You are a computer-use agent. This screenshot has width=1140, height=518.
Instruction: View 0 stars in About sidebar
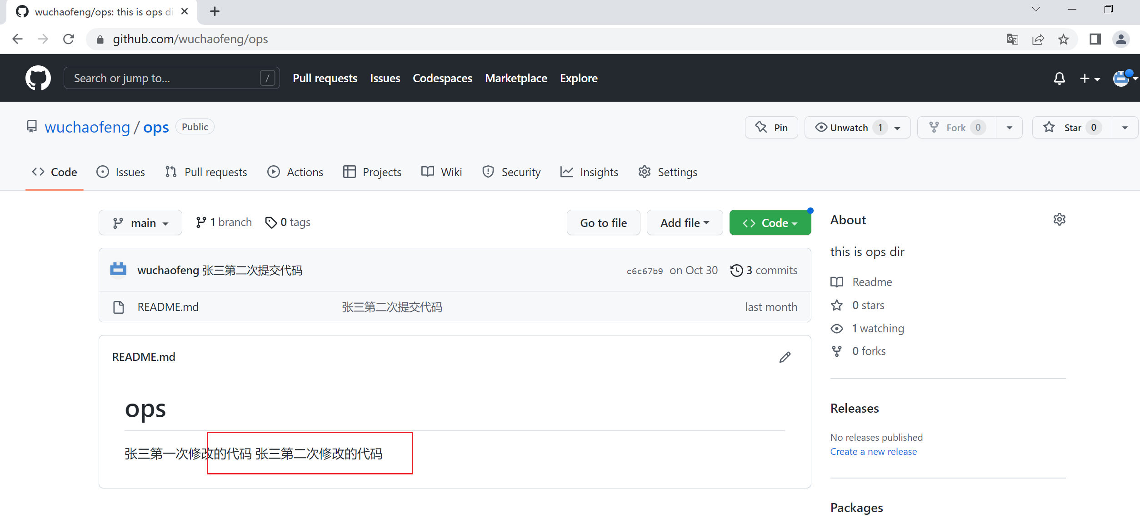(857, 305)
